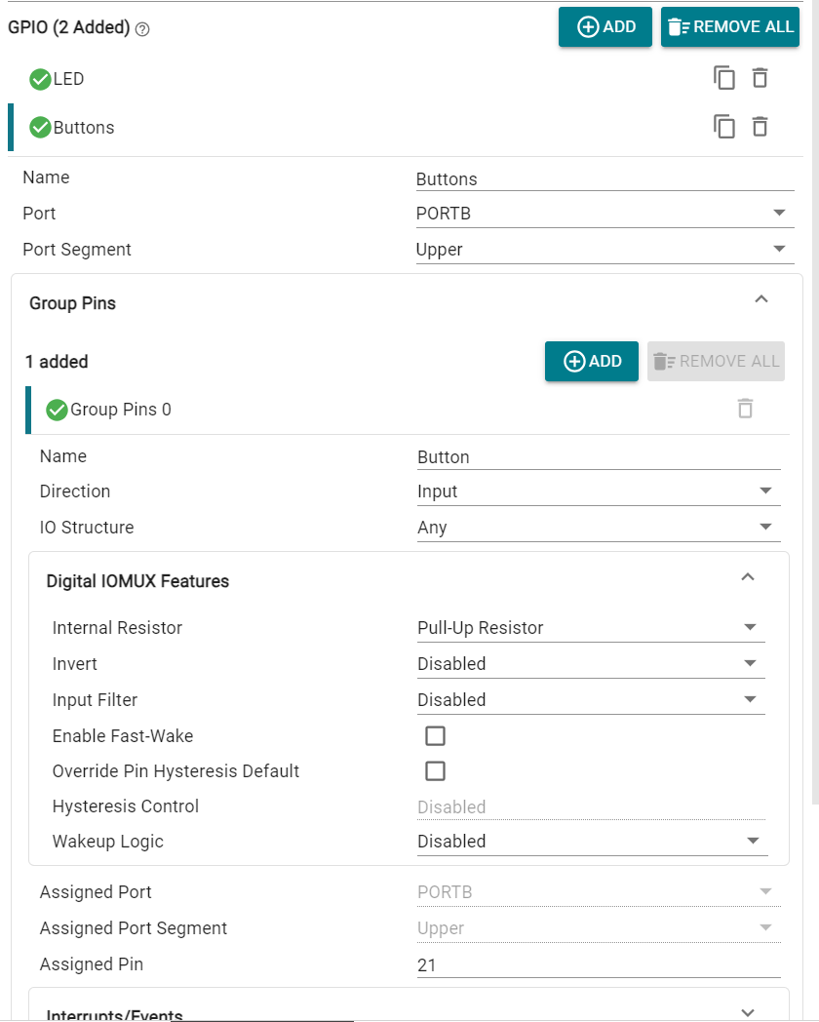Collapse the Digital IOMUX Features section
This screenshot has height=1022, width=819.
point(748,577)
